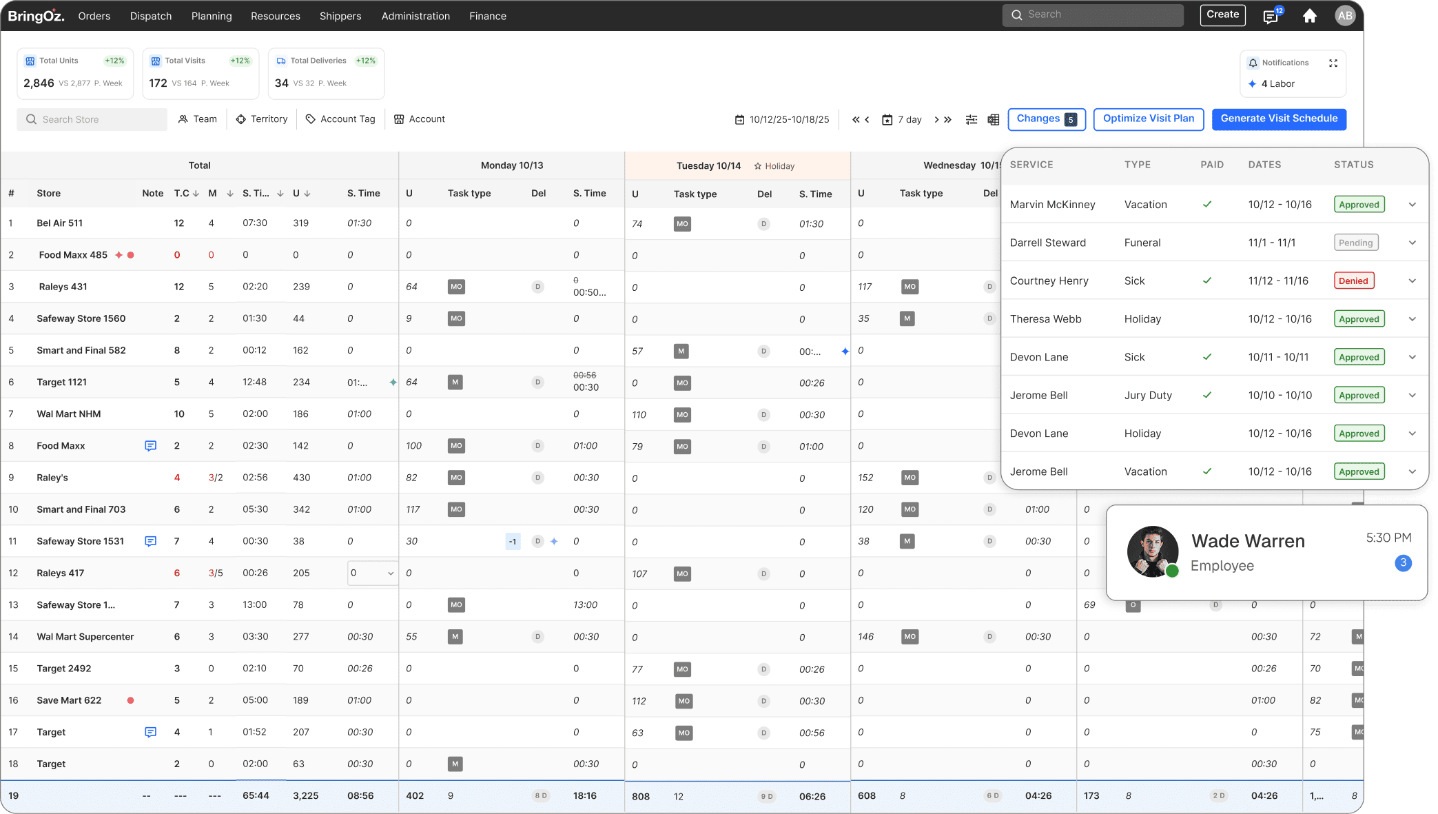
Task: Open the filter settings sliders icon
Action: pos(972,119)
